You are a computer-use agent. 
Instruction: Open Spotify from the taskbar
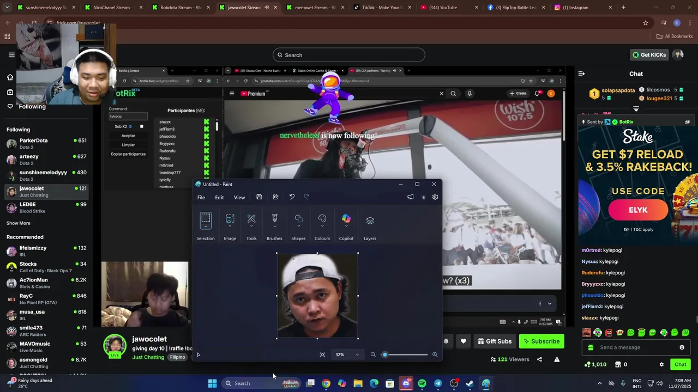coord(422,383)
